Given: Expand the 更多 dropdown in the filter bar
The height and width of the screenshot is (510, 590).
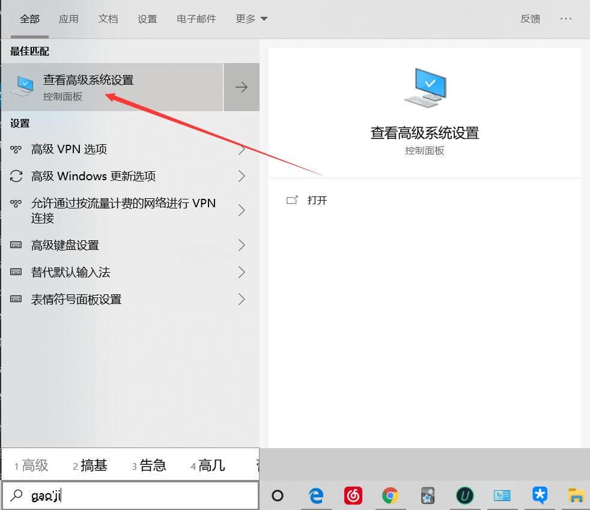Looking at the screenshot, I should [251, 19].
